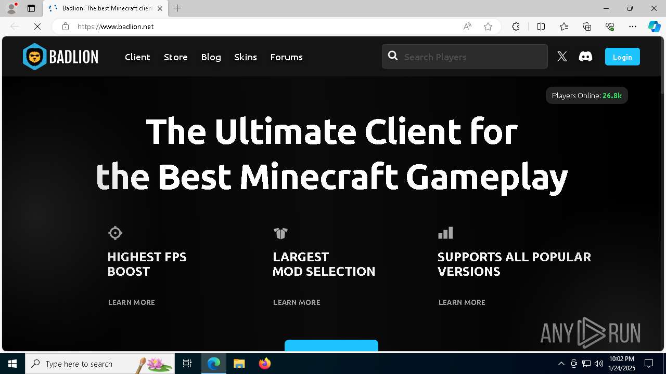Open notifications action center
Screen dimensions: 666x374
[x=649, y=364]
